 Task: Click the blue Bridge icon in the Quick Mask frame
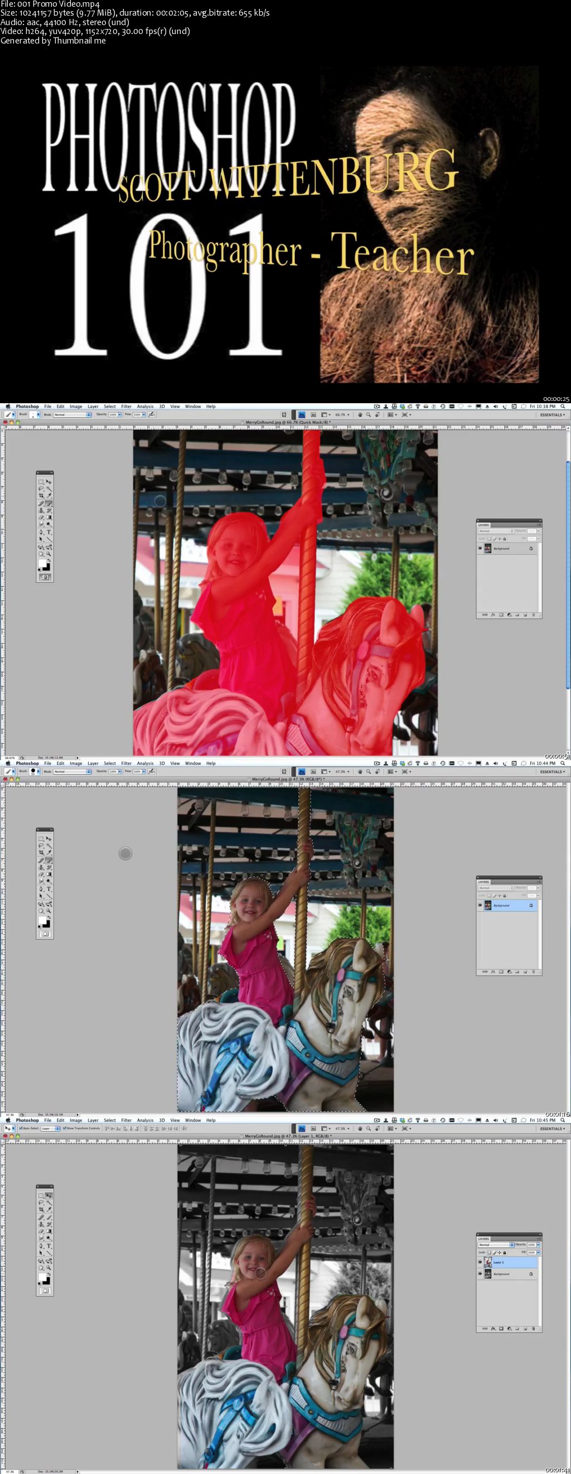pyautogui.click(x=302, y=414)
